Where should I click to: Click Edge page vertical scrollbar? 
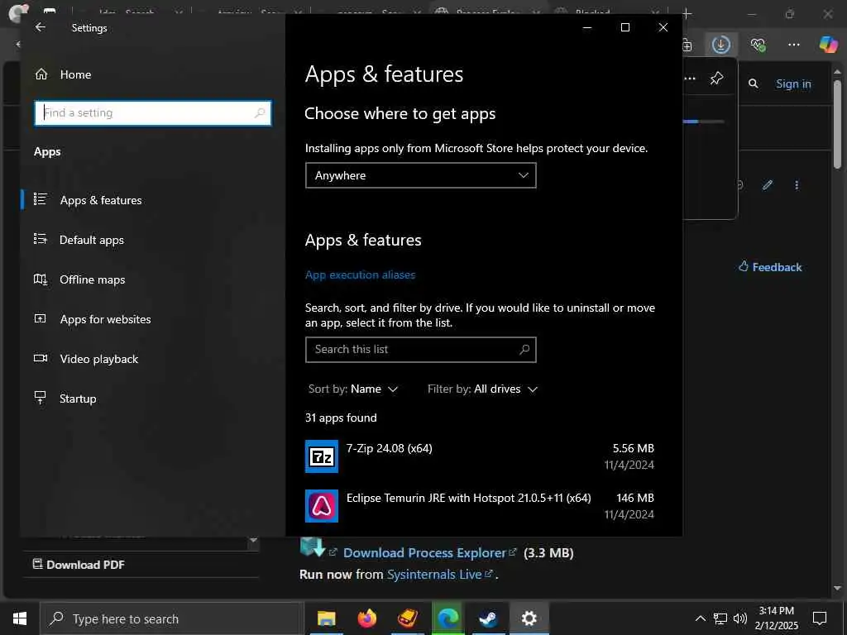837,124
